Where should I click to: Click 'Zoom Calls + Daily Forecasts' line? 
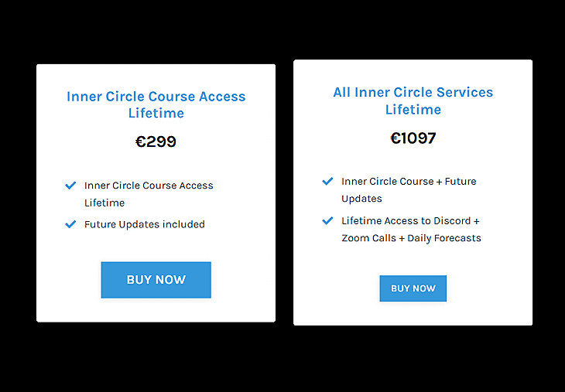411,238
